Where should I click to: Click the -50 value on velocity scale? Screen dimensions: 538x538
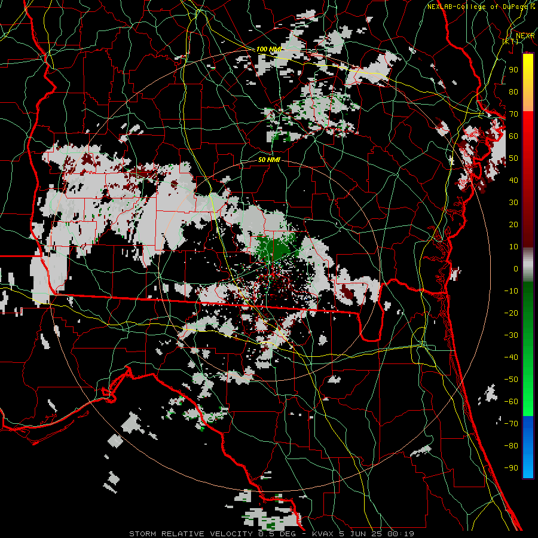[x=511, y=379]
